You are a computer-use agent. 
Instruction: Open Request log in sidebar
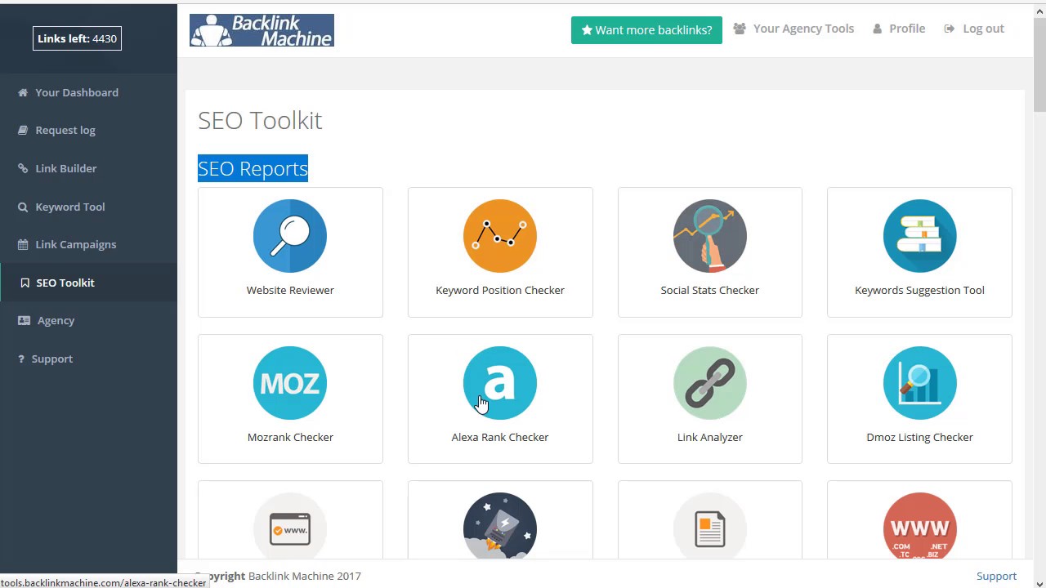click(x=65, y=130)
